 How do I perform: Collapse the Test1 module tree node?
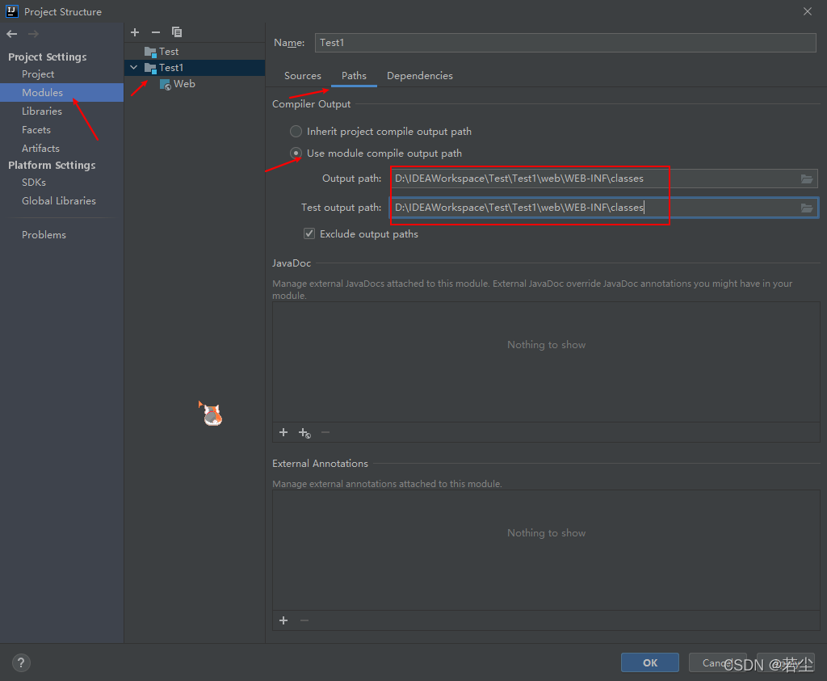(134, 68)
